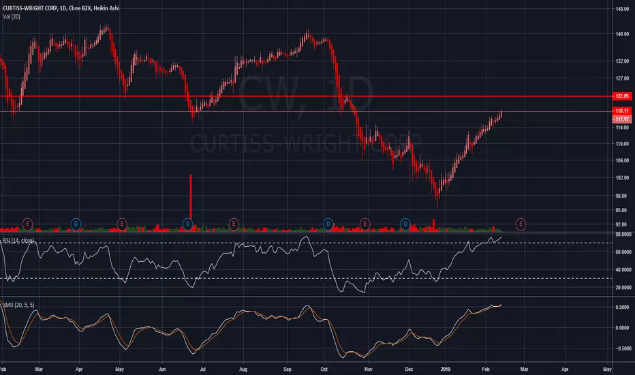Viewport: 635px width, 375px height.
Task: Click the Dec label on time axis
Action: click(x=409, y=370)
